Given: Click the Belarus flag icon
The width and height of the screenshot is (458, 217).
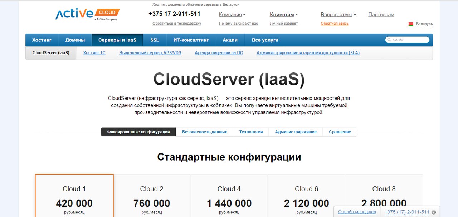Looking at the screenshot, I should click(410, 24).
